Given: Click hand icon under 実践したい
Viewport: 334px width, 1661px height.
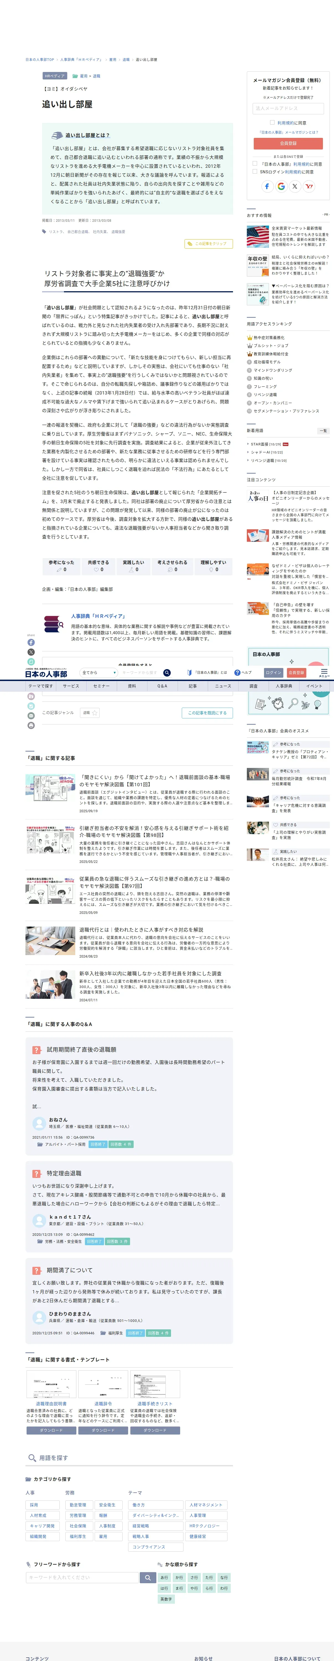Looking at the screenshot, I should tap(131, 569).
